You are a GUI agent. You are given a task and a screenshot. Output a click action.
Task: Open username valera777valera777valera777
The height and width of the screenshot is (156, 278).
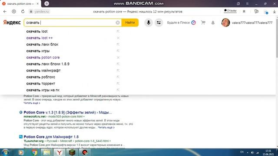(252, 23)
